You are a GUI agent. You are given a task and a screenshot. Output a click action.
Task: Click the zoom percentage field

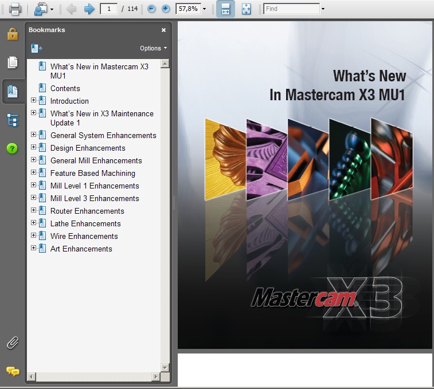[188, 9]
